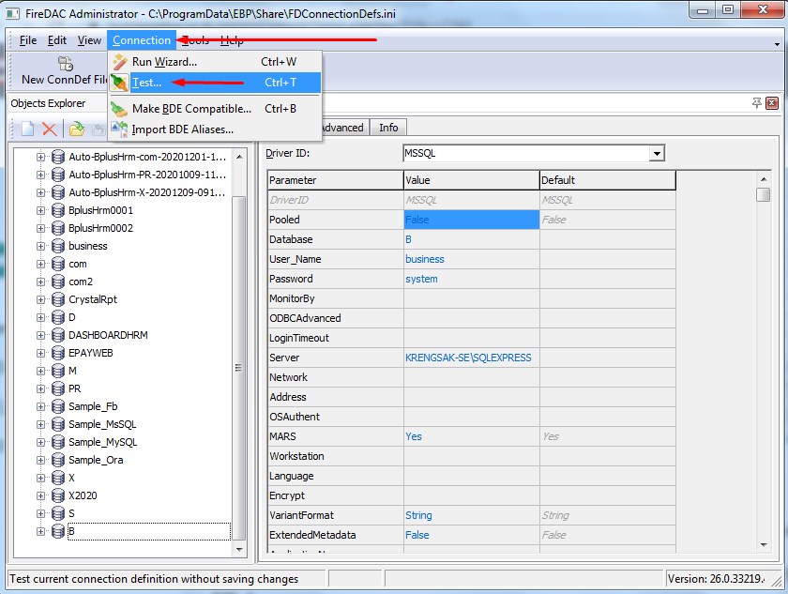The image size is (788, 594).
Task: Select the Sample_MySQL database icon
Action: tap(58, 442)
